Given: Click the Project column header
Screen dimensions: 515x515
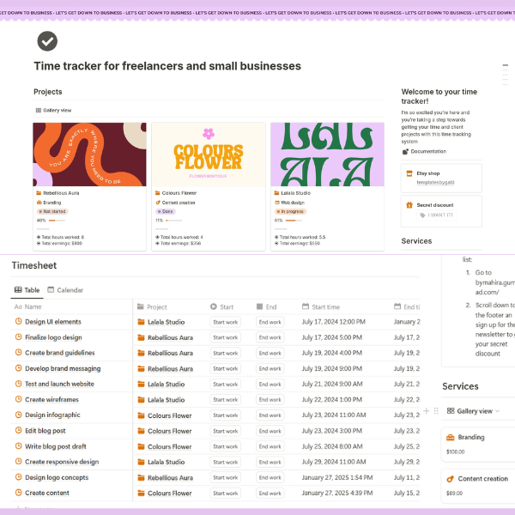Looking at the screenshot, I should click(152, 306).
